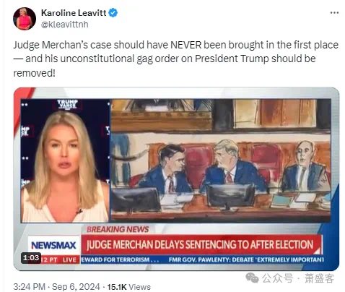Click the WeChat logo watermark icon

tap(252, 278)
